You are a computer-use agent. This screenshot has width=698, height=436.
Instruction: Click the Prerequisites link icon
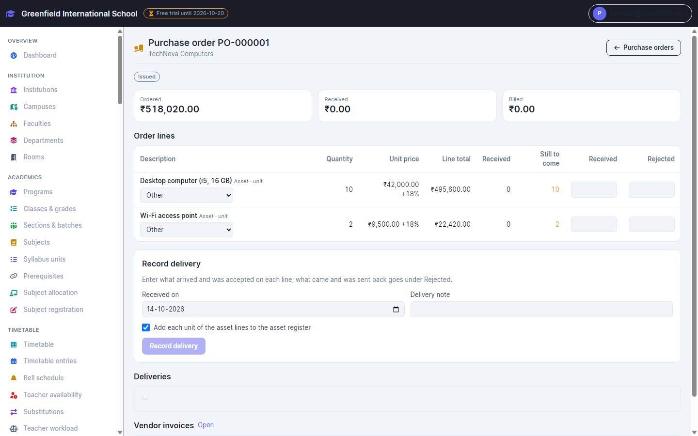14,276
